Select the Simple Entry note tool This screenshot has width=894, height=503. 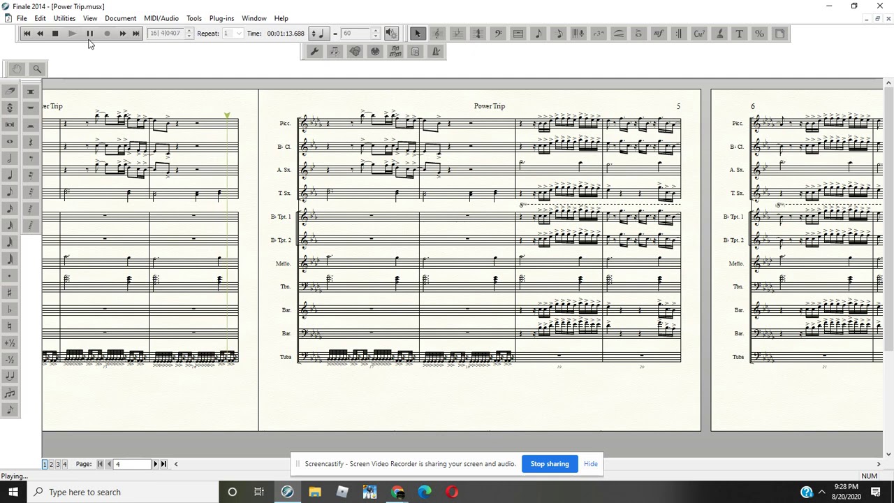pyautogui.click(x=538, y=34)
